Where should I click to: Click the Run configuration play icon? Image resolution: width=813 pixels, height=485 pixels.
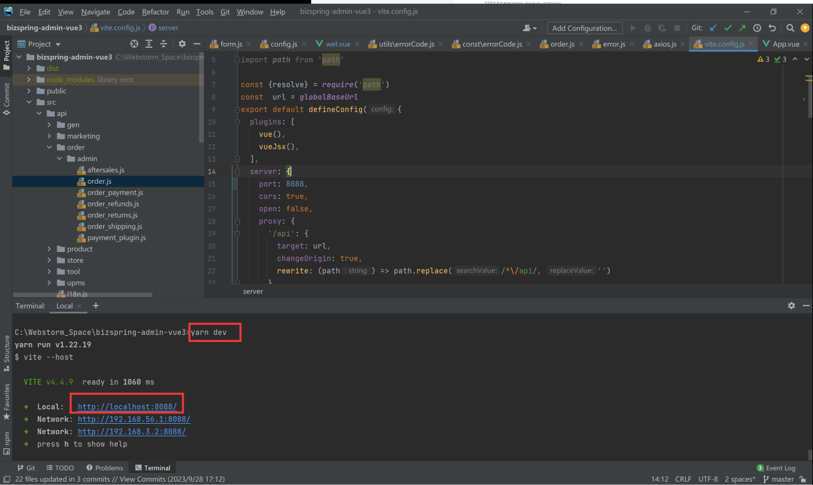(x=633, y=28)
